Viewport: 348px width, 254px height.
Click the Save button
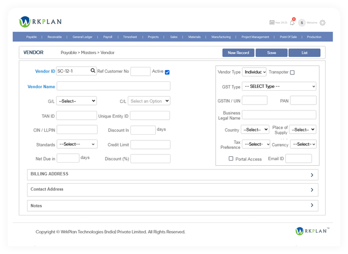[271, 53]
